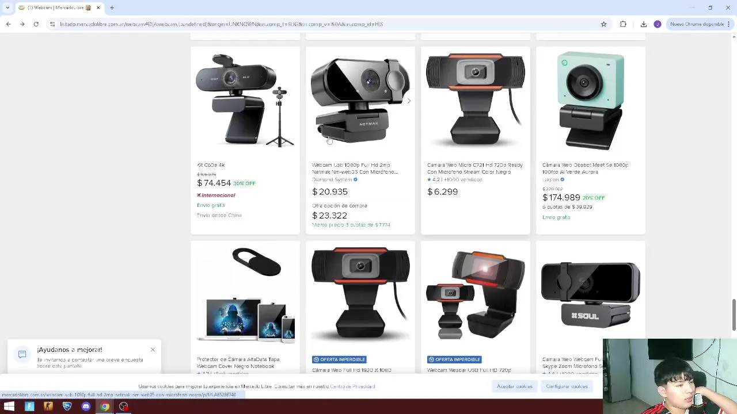Click the survey chat icon in popup
Image resolution: width=737 pixels, height=414 pixels.
[x=22, y=354]
